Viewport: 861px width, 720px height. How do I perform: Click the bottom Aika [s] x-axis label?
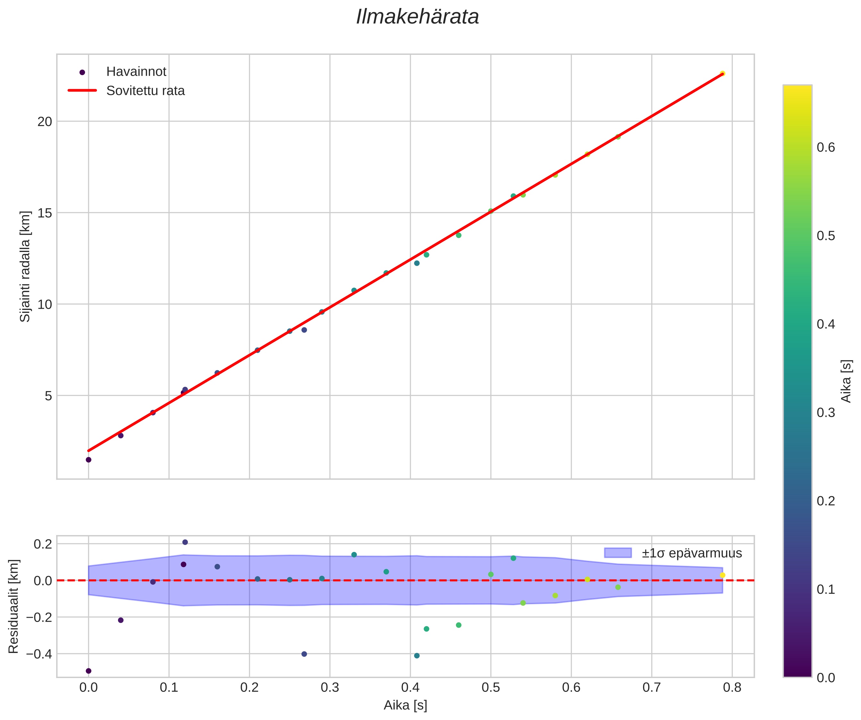(405, 705)
